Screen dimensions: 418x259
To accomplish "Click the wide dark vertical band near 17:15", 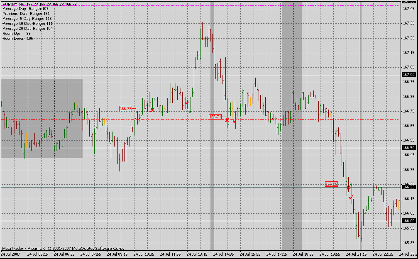I will [291, 166].
